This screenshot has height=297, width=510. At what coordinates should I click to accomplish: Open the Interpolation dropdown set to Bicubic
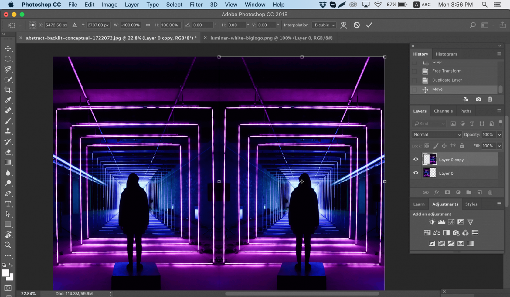pos(324,25)
